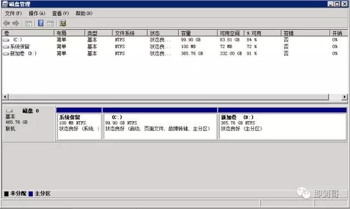Sort by the 状态 column header
The width and height of the screenshot is (350, 209).
click(163, 33)
